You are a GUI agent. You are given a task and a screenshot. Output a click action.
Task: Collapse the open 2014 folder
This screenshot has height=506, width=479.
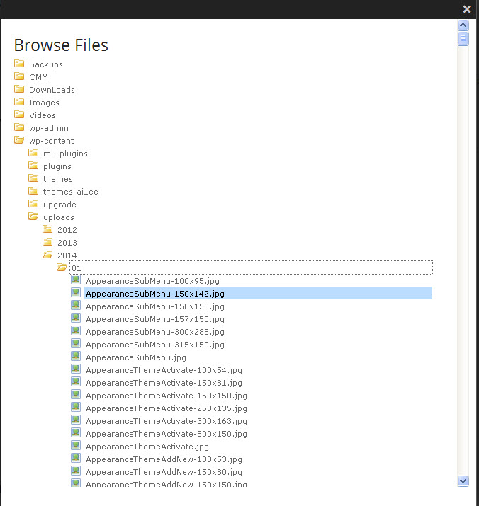47,255
